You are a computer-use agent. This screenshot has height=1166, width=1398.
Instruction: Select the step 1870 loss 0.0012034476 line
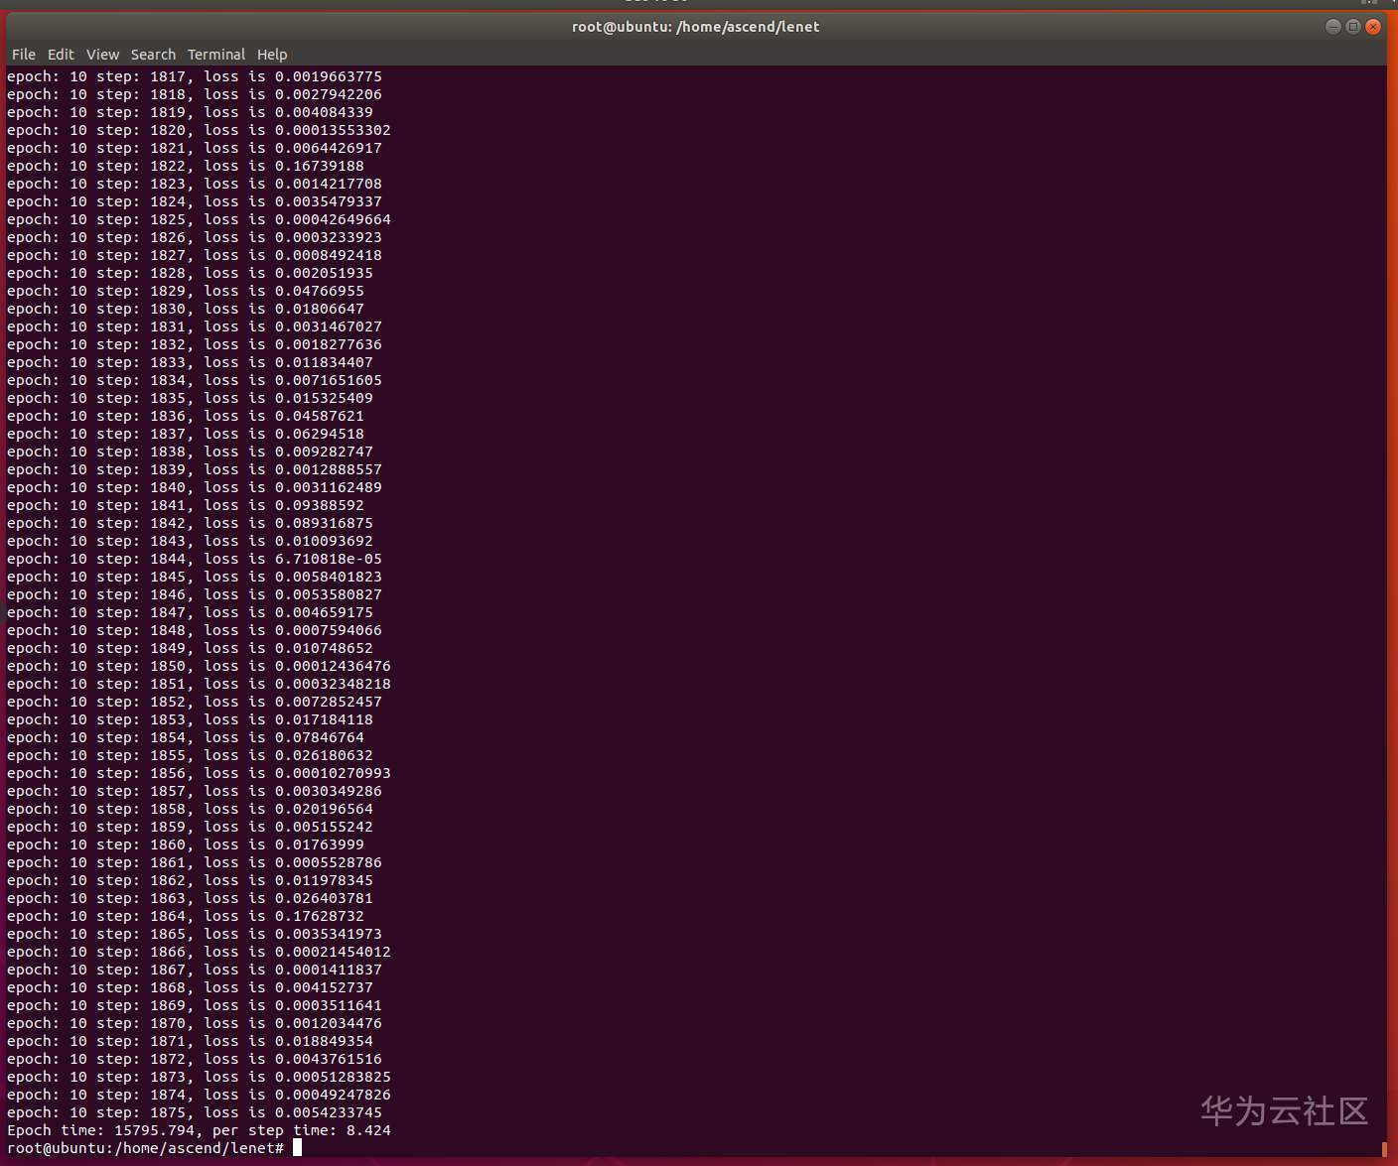[x=195, y=1023]
